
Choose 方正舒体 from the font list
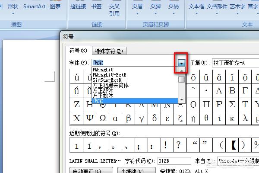(x=135, y=90)
